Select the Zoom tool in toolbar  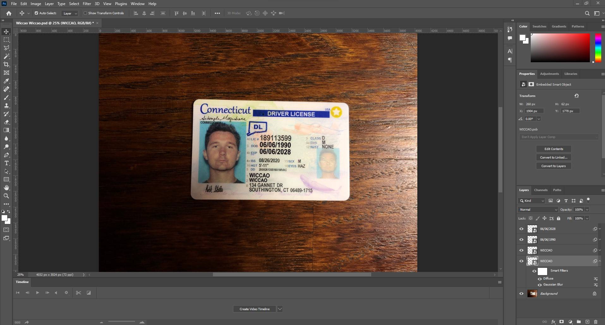[6, 196]
